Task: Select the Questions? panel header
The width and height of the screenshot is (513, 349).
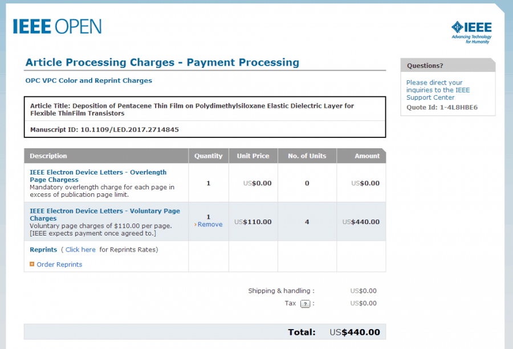Action: (x=448, y=65)
